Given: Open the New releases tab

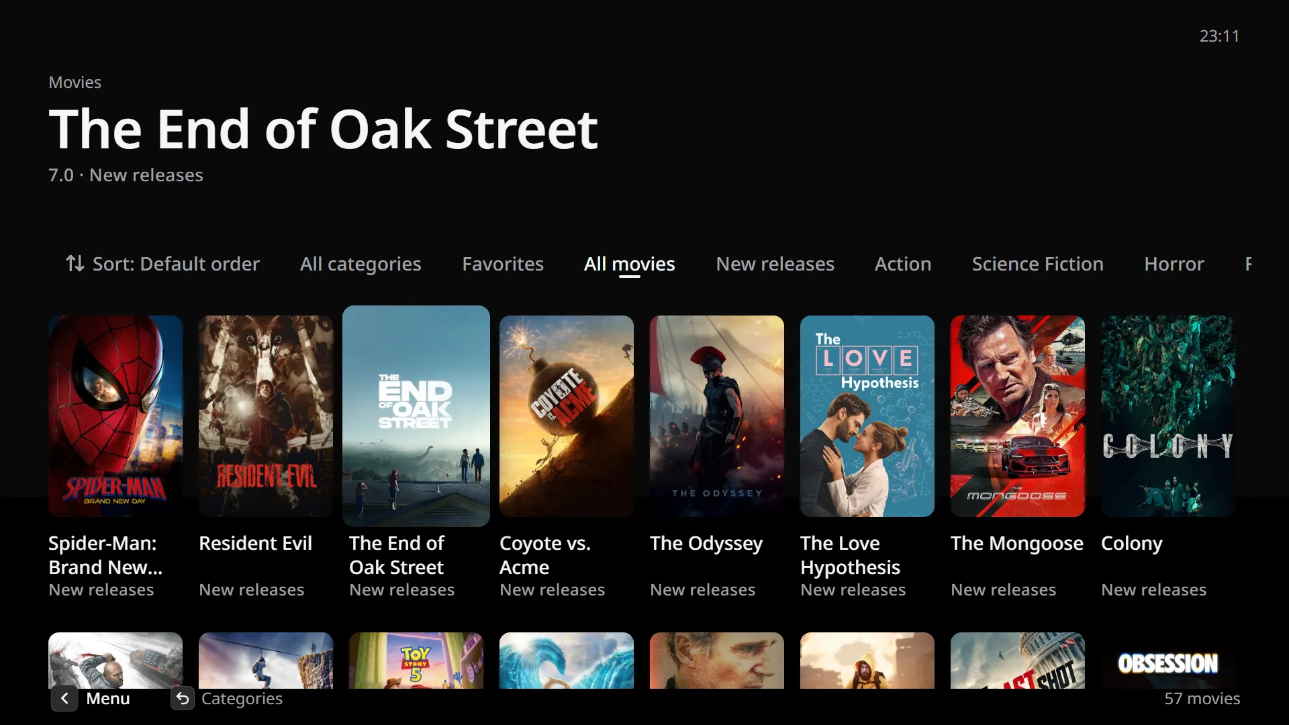Looking at the screenshot, I should pyautogui.click(x=775, y=264).
